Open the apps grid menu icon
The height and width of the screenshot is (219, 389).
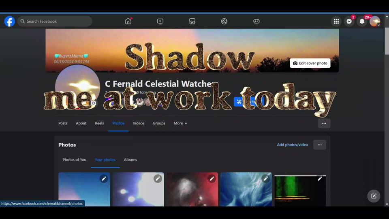(x=336, y=21)
